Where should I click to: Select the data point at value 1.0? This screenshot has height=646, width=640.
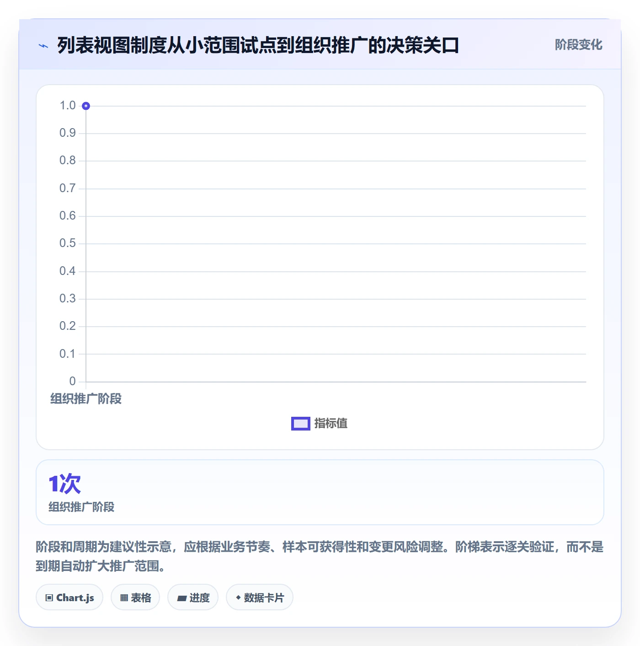86,106
